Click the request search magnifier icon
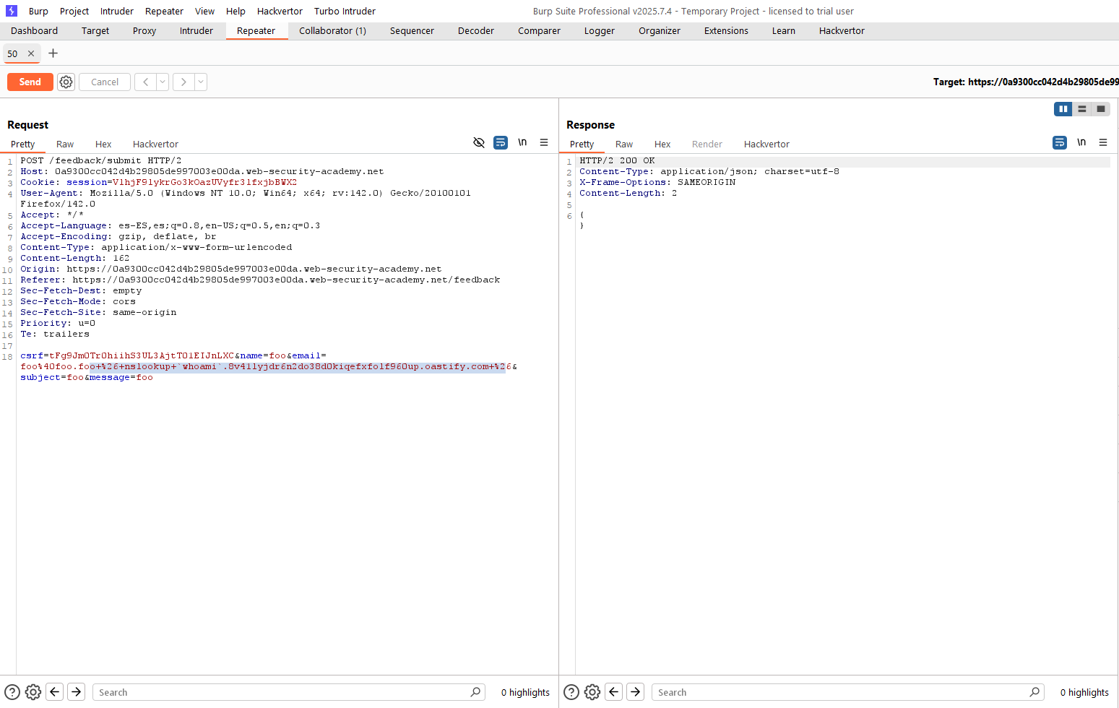 (475, 692)
